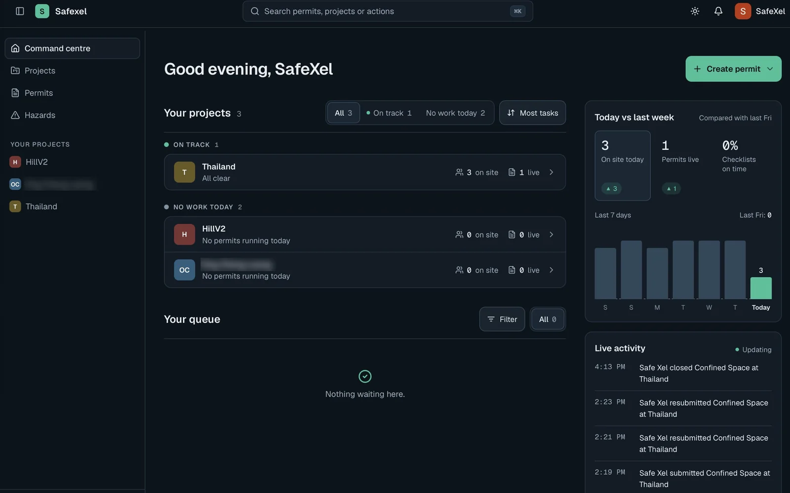The image size is (790, 493).
Task: Click the OC project avatar tile
Action: point(184,270)
